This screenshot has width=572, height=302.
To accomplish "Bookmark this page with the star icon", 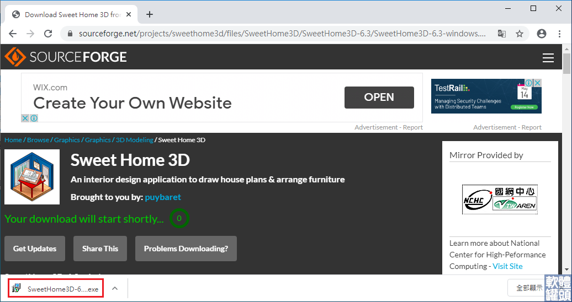I will point(520,34).
